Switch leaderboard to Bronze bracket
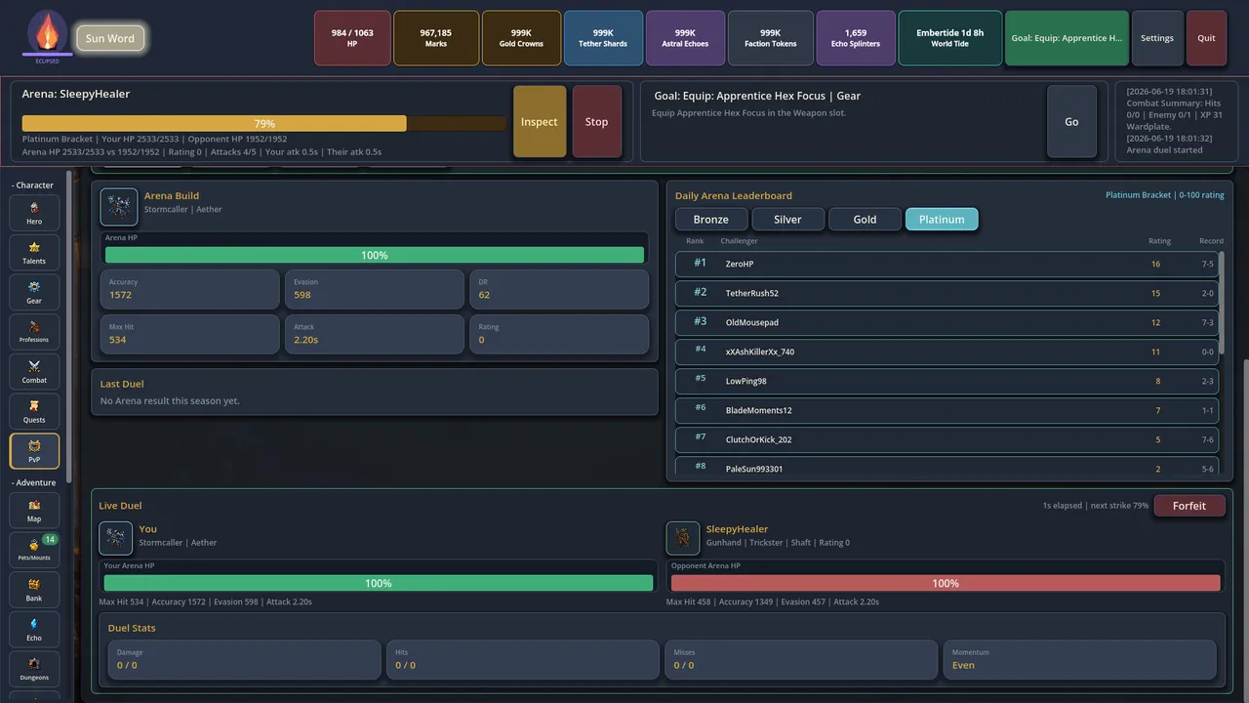This screenshot has width=1249, height=703. 711,220
